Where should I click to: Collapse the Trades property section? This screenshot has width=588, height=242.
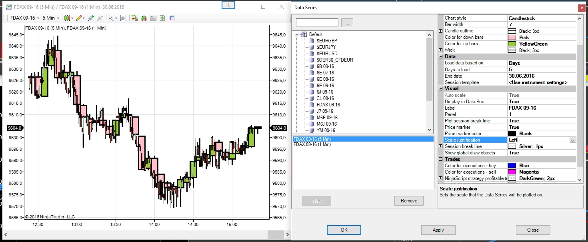click(x=441, y=159)
